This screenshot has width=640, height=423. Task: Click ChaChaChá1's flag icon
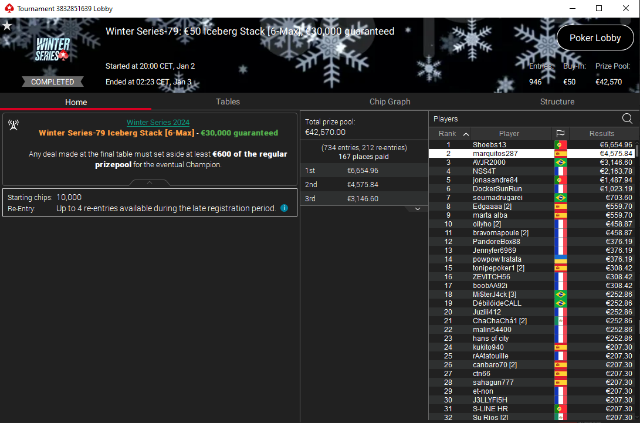click(x=560, y=321)
